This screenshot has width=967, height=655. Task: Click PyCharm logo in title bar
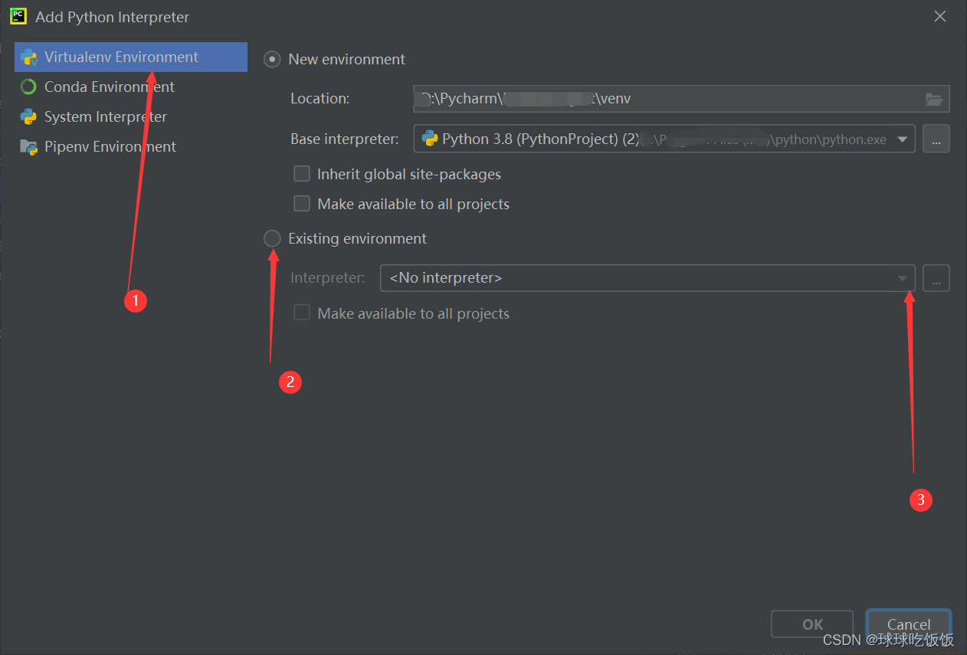pyautogui.click(x=18, y=15)
